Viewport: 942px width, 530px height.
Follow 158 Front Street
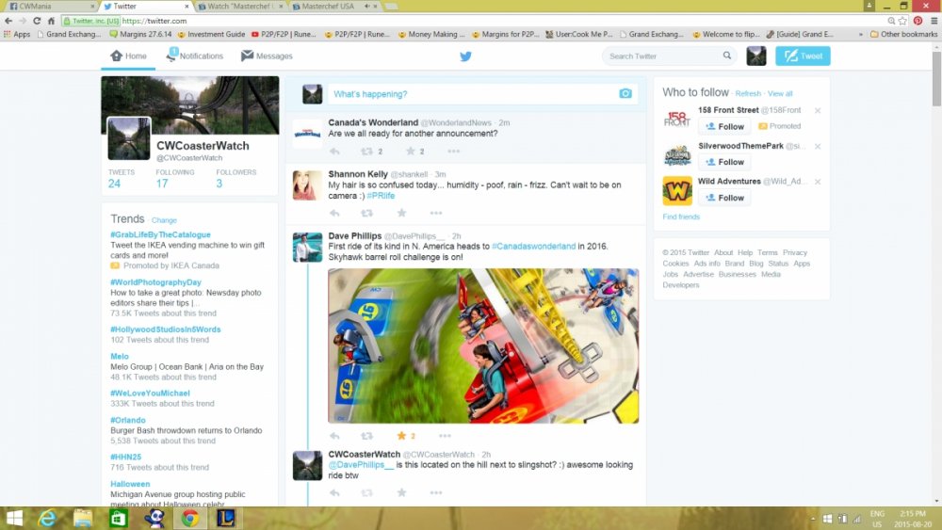click(x=724, y=127)
